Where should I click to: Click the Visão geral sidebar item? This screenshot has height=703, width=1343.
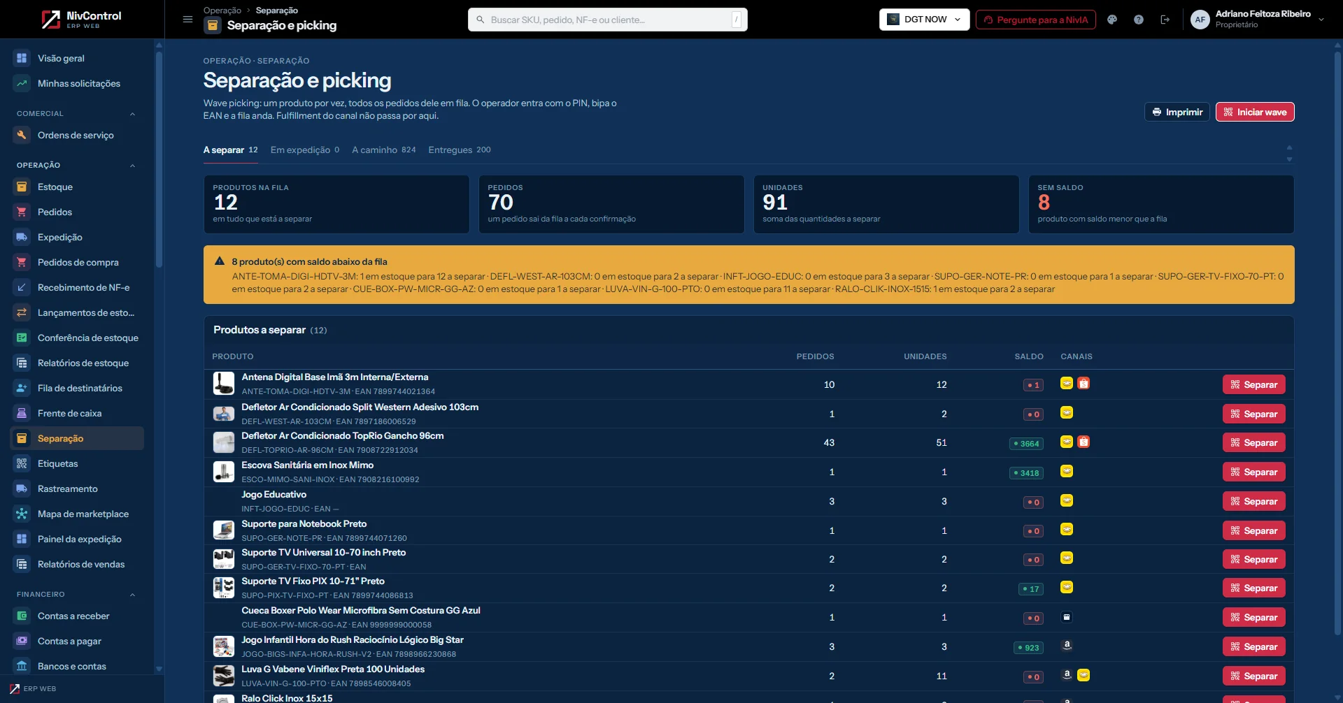[x=78, y=58]
